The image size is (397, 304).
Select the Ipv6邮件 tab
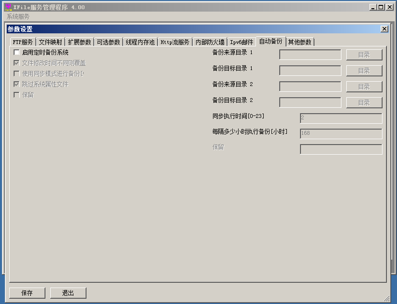(x=241, y=42)
